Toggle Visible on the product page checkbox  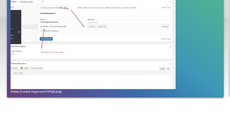pyautogui.click(x=41, y=27)
